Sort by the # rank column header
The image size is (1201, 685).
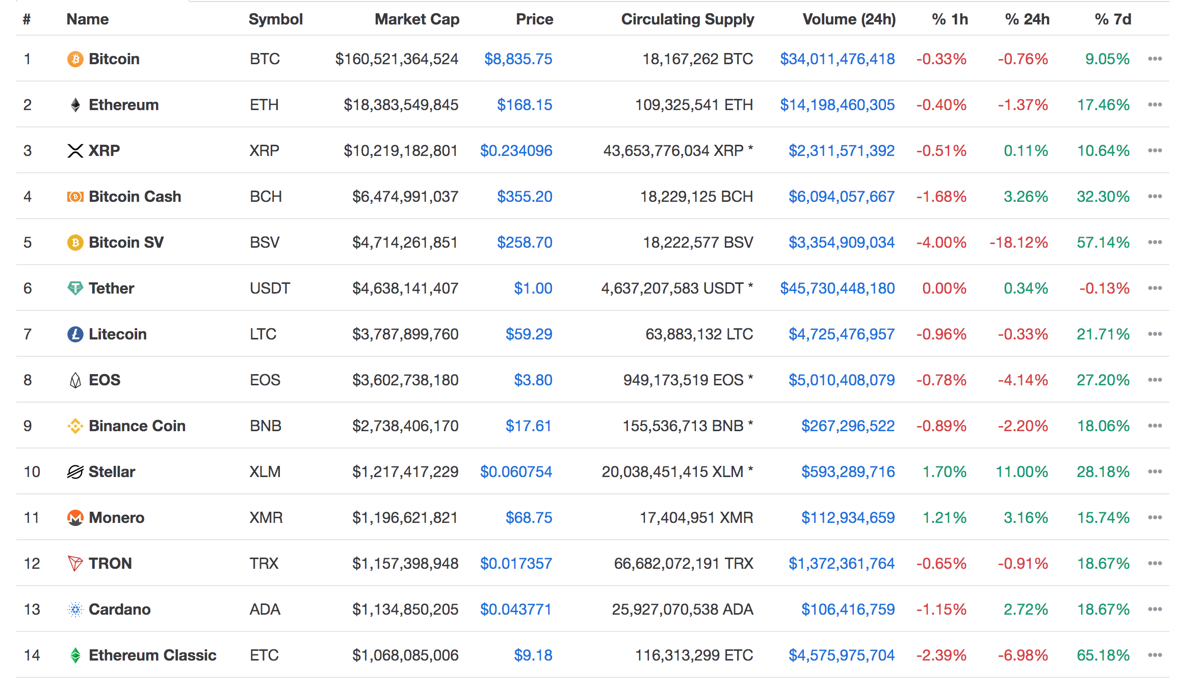tap(27, 19)
